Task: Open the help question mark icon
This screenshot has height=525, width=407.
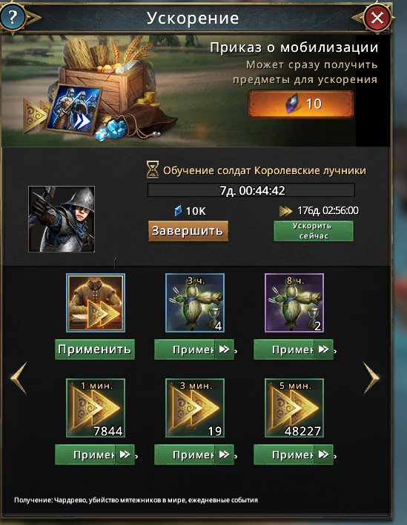Action: (12, 17)
